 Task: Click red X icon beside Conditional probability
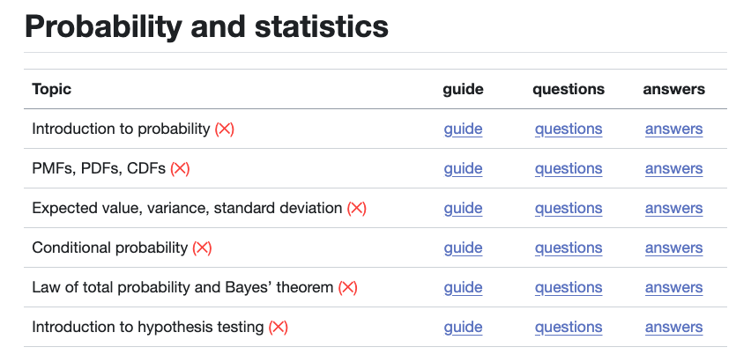202,247
